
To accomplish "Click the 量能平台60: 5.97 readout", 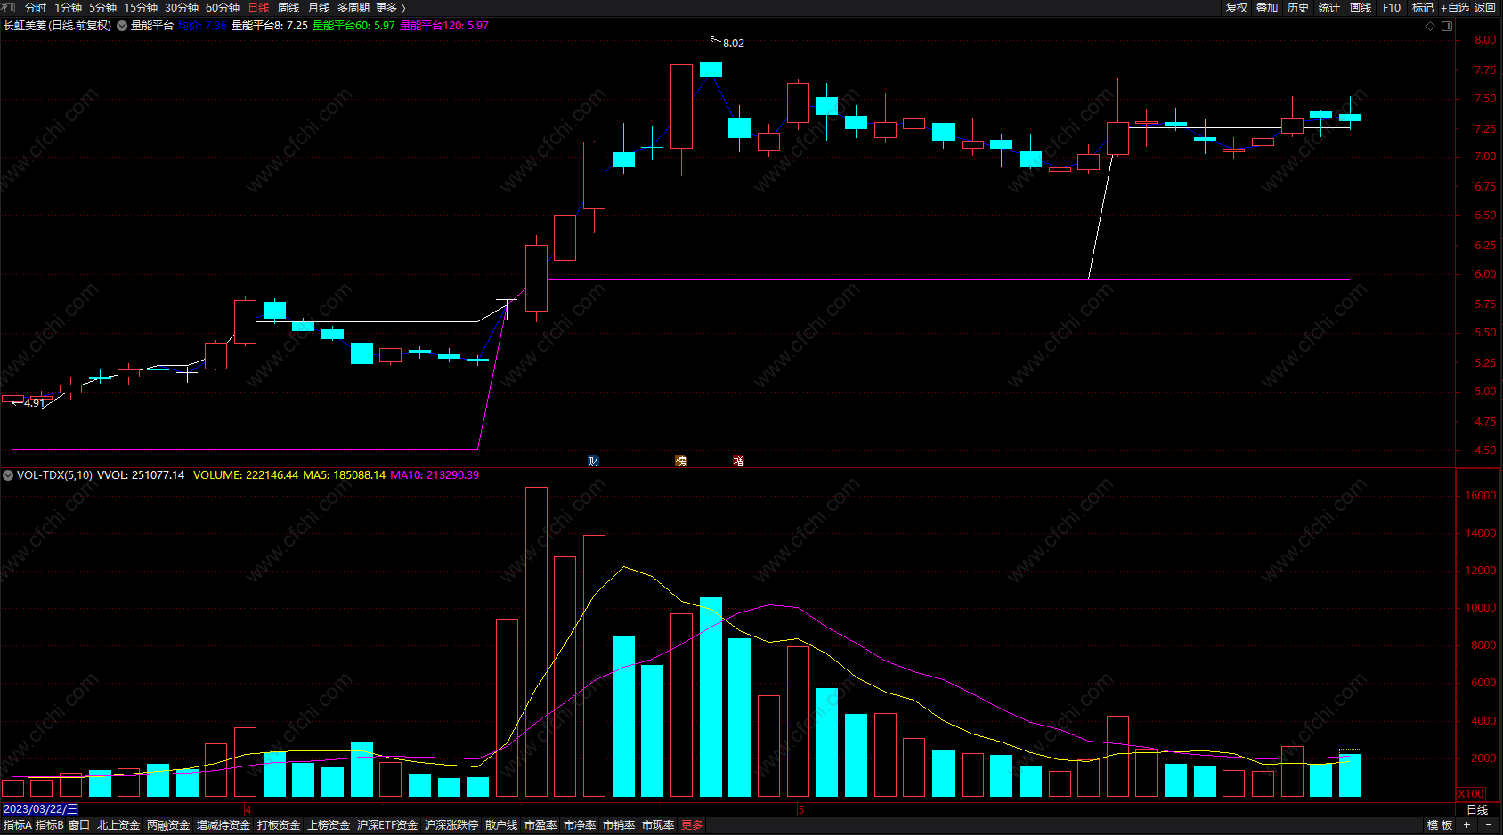I will pos(353,26).
